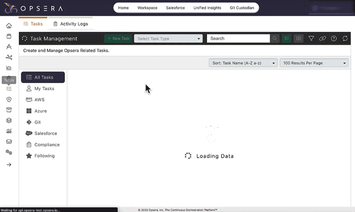Image resolution: width=355 pixels, height=212 pixels.
Task: Open Sort Task Name dropdown
Action: (243, 63)
